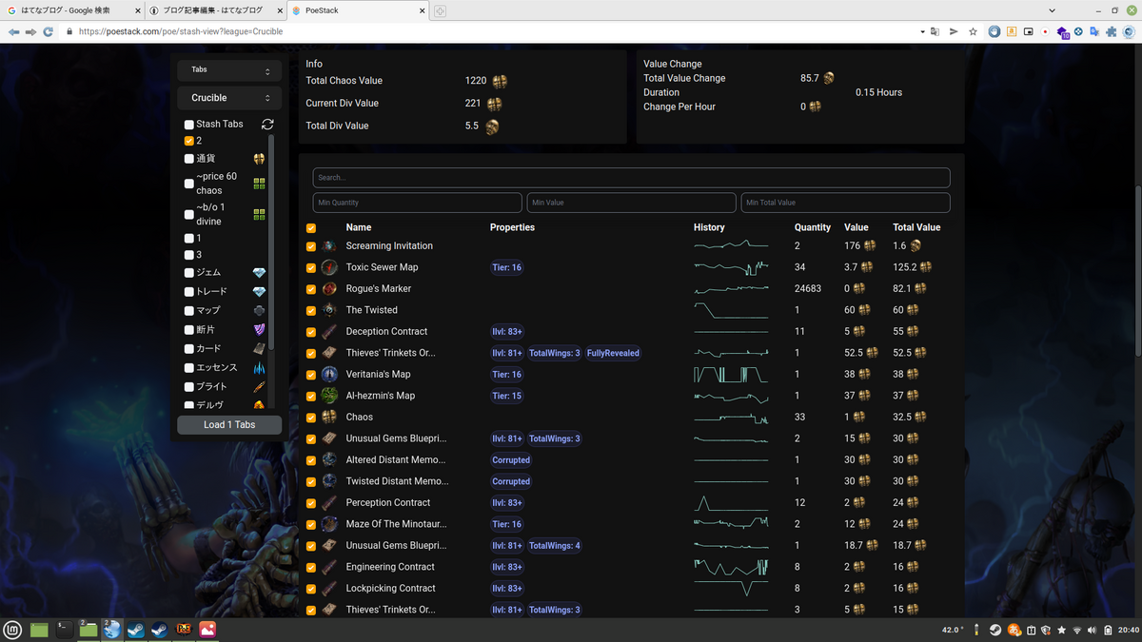Click the Toxic Sewer Map history sparkline

[731, 267]
